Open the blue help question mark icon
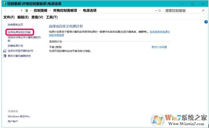 coord(206,22)
